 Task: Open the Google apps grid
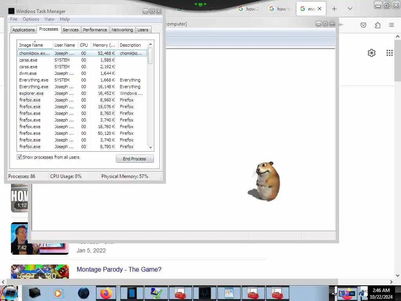tap(390, 53)
